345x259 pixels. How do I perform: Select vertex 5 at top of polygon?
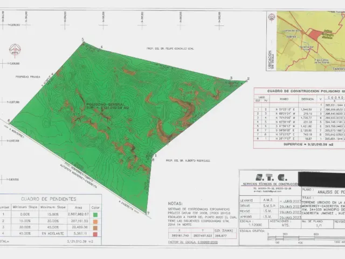pyautogui.click(x=83, y=39)
